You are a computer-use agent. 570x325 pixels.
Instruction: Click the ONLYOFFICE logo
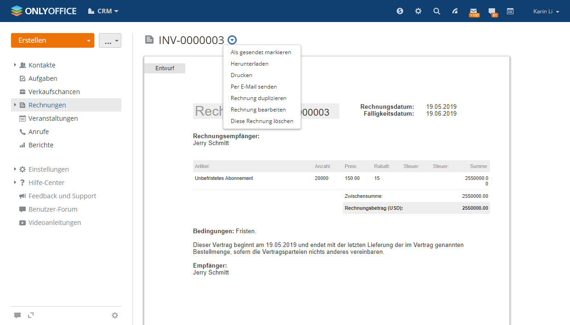pyautogui.click(x=44, y=11)
